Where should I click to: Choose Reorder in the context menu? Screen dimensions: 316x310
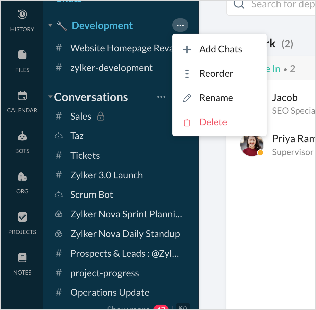point(216,74)
